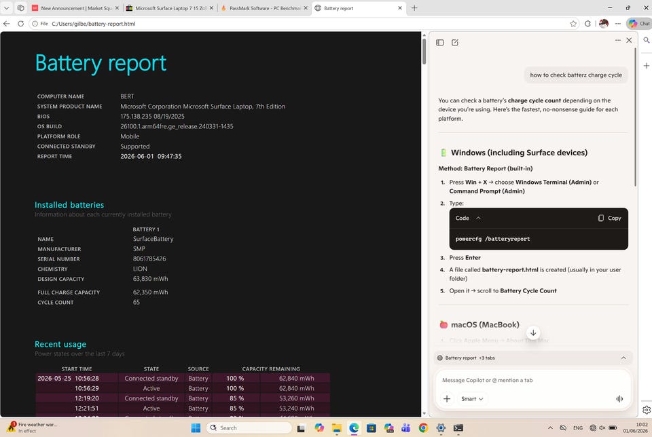Open Microsoft Teams taskbar icon
This screenshot has width=652, height=437.
coord(406,428)
